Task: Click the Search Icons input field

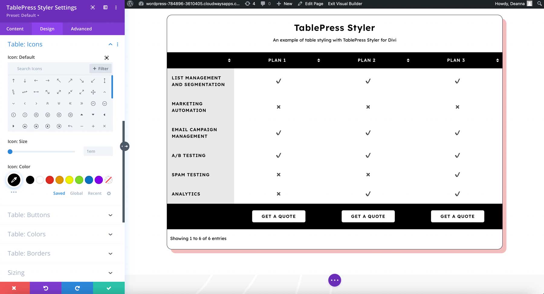Action: point(49,68)
